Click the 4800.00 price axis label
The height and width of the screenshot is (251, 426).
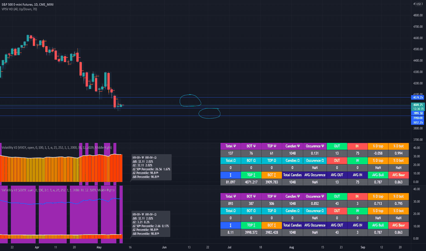tap(418, 16)
